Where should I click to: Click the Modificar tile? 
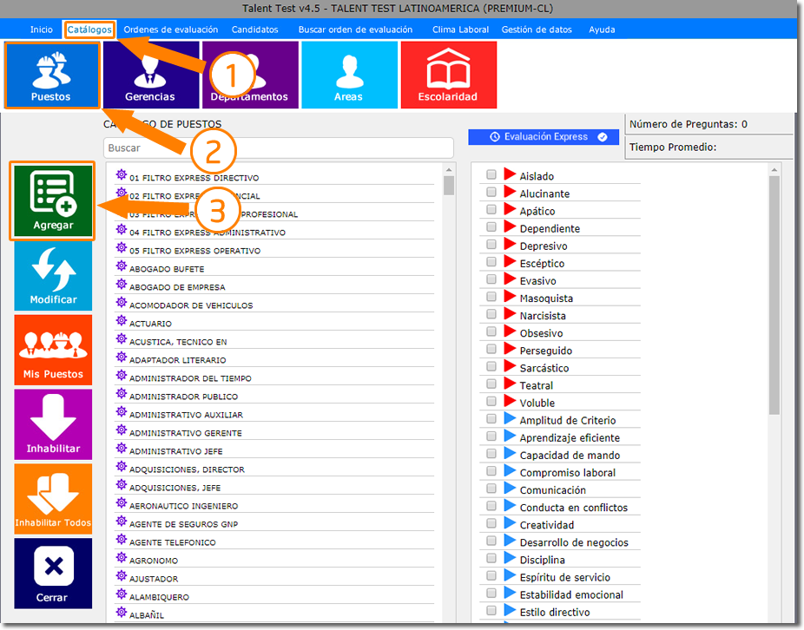(53, 276)
